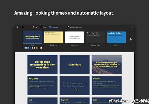
Task: Zoom window with the plus button
Action: pos(23,27)
